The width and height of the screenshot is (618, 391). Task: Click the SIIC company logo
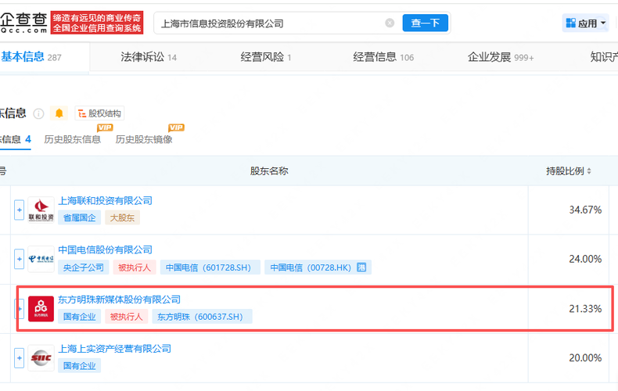click(x=41, y=358)
